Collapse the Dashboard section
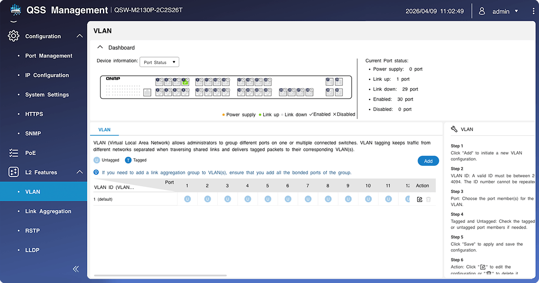Viewport: 539px width, 283px height. click(100, 48)
